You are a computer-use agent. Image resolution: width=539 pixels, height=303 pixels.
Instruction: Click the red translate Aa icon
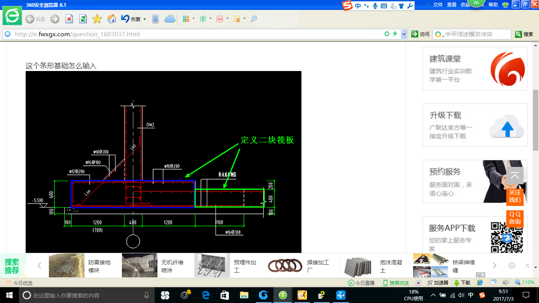tap(220, 19)
